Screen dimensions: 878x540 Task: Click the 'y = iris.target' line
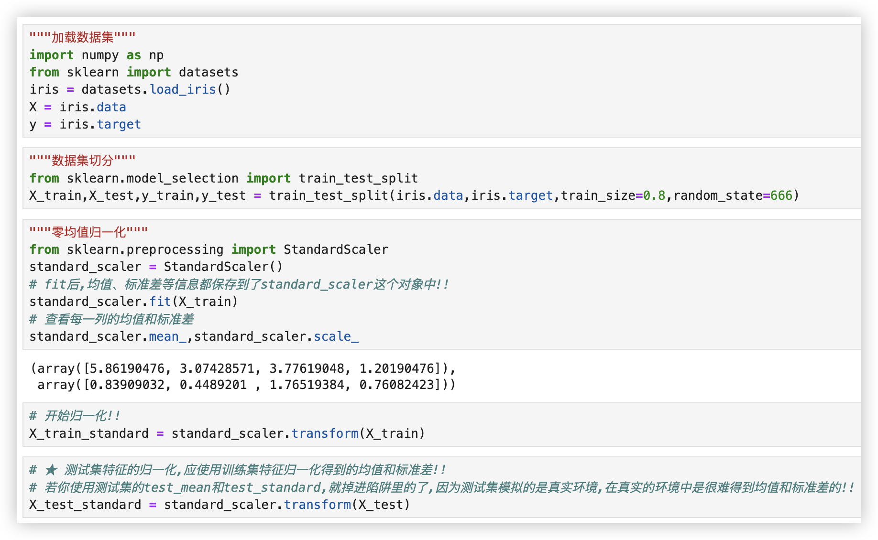click(x=85, y=124)
